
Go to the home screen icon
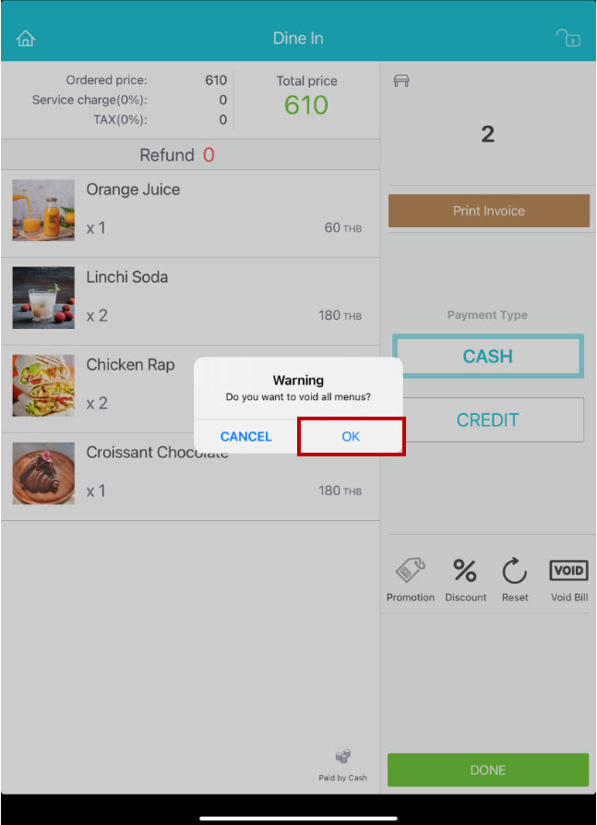25,39
